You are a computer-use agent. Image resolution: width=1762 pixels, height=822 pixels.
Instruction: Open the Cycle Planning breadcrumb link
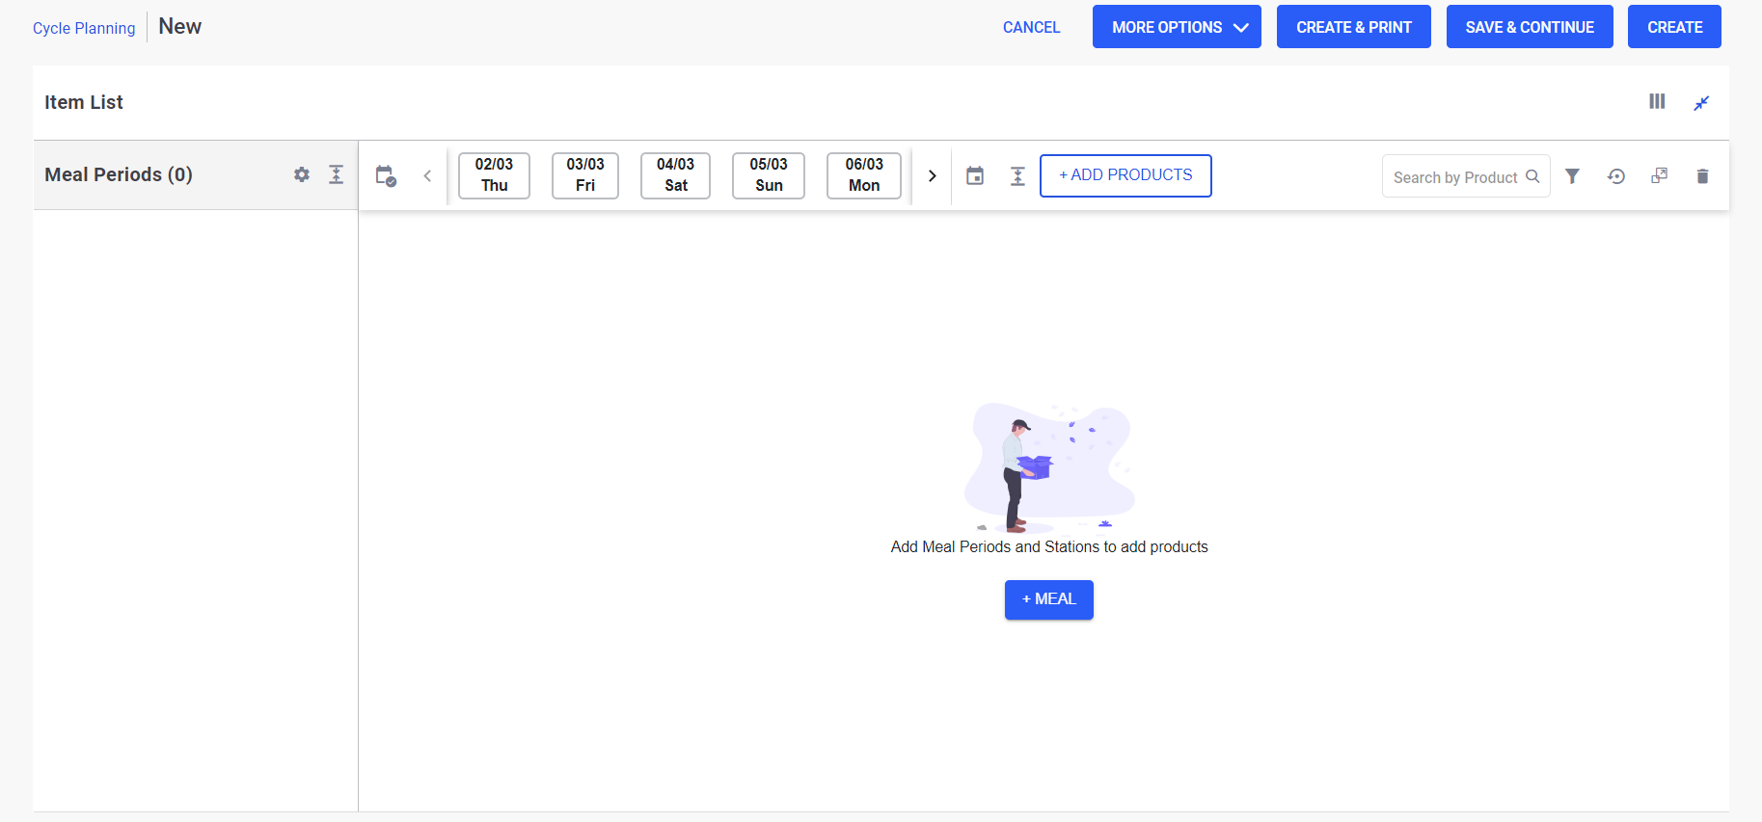(84, 28)
